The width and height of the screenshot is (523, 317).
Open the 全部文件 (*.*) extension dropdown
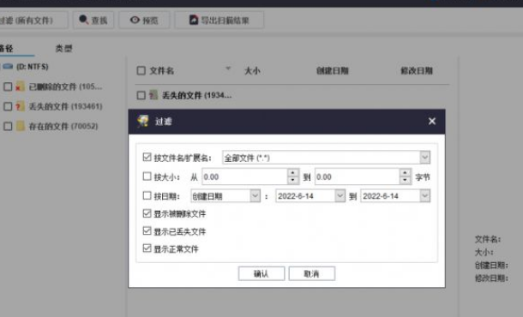[424, 158]
